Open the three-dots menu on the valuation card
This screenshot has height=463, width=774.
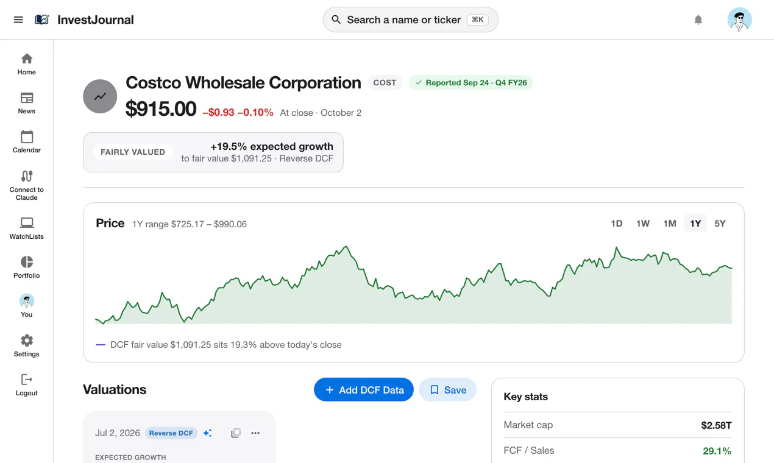[x=255, y=433]
